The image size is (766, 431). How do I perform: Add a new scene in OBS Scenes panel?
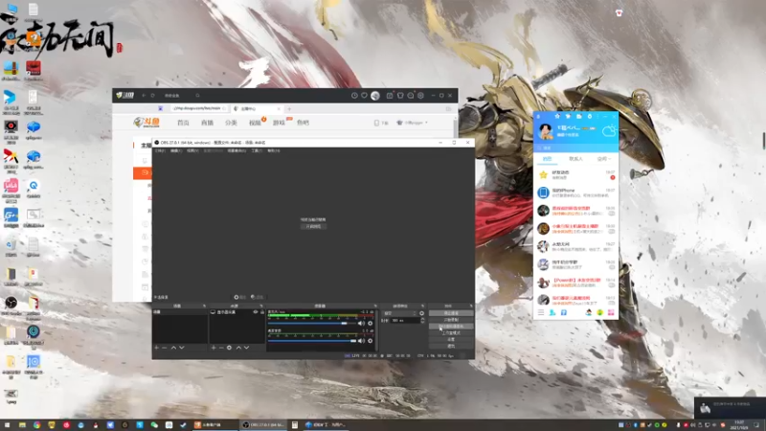pyautogui.click(x=156, y=348)
